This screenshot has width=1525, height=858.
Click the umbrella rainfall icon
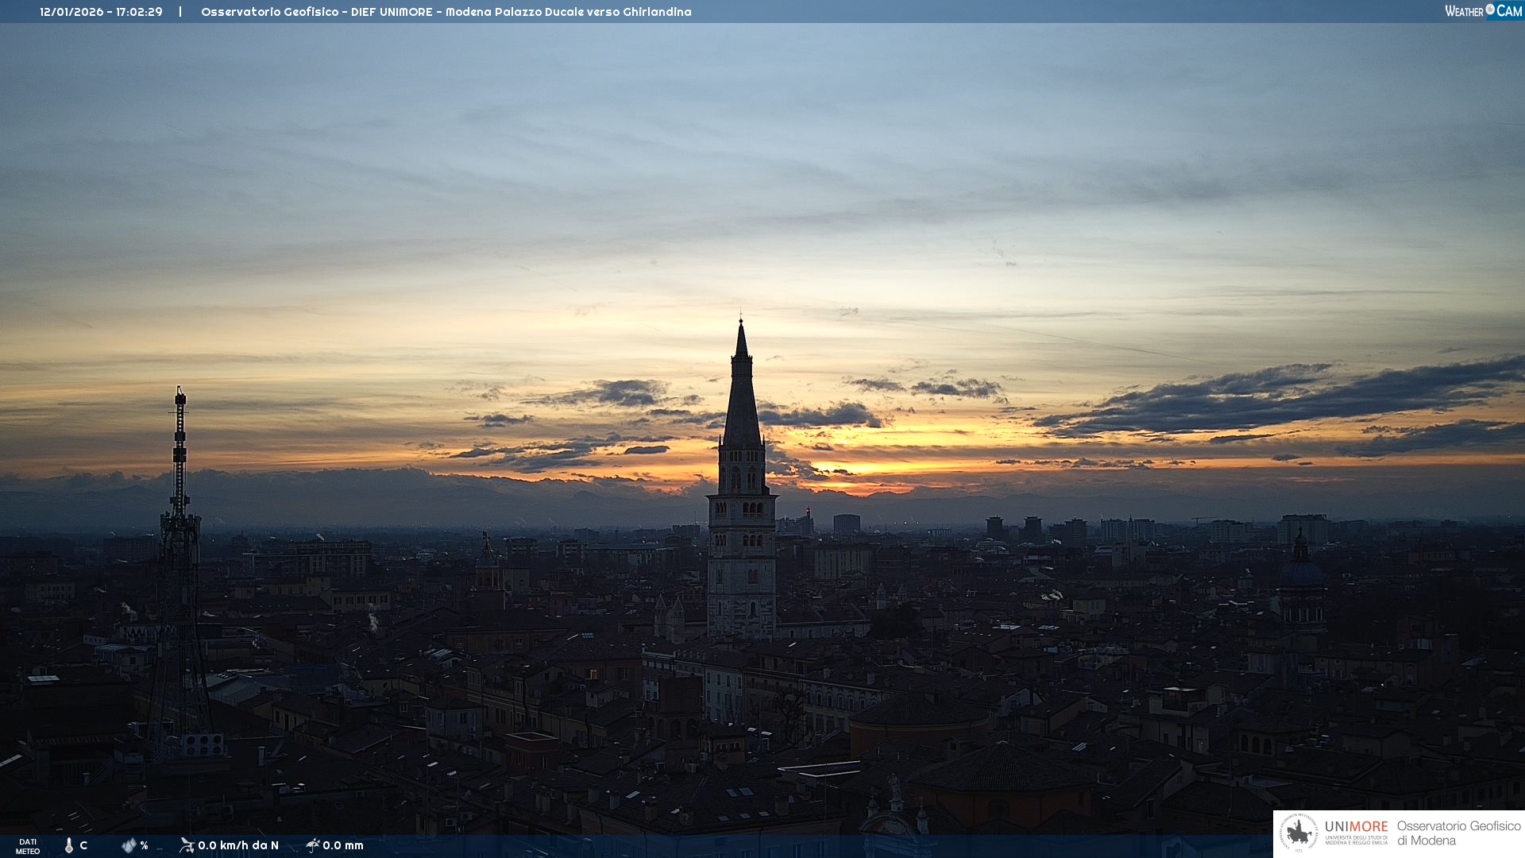[312, 845]
